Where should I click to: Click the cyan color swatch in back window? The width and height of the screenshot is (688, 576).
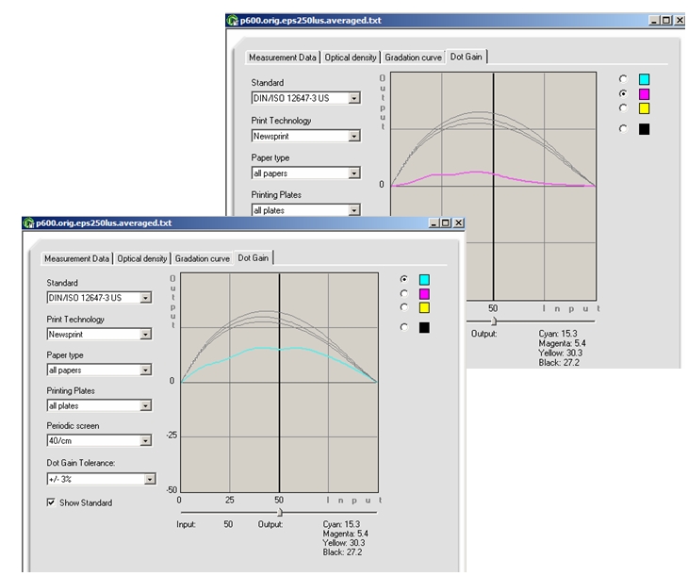pos(644,79)
